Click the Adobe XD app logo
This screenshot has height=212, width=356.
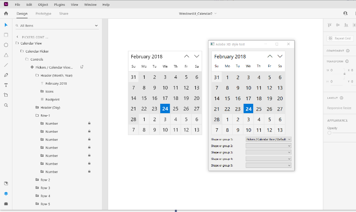coord(6,4)
